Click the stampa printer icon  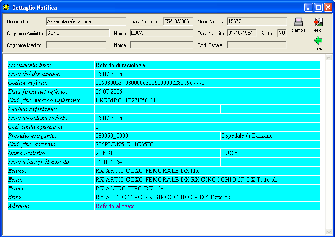pos(298,23)
